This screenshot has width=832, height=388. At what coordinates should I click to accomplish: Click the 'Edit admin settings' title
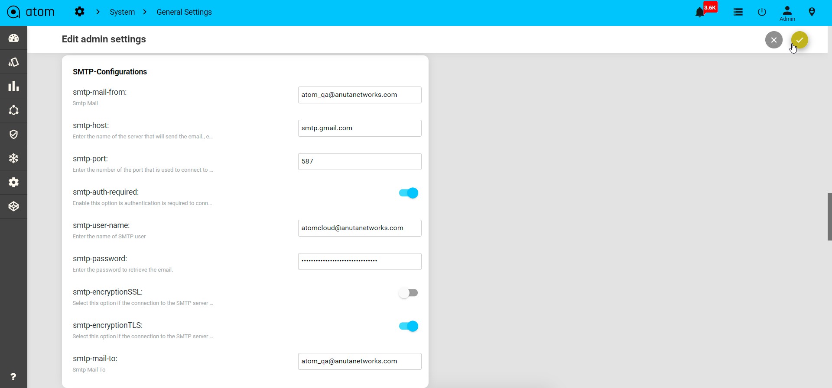pyautogui.click(x=104, y=39)
